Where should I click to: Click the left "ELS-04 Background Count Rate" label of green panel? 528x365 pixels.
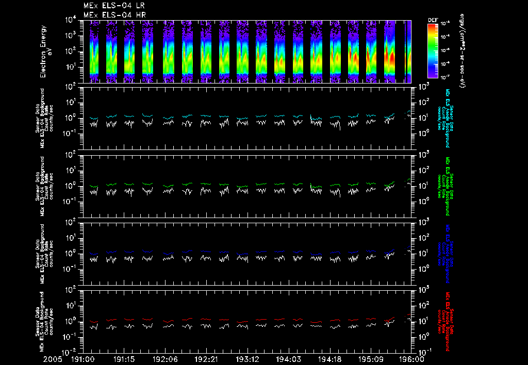[44, 186]
